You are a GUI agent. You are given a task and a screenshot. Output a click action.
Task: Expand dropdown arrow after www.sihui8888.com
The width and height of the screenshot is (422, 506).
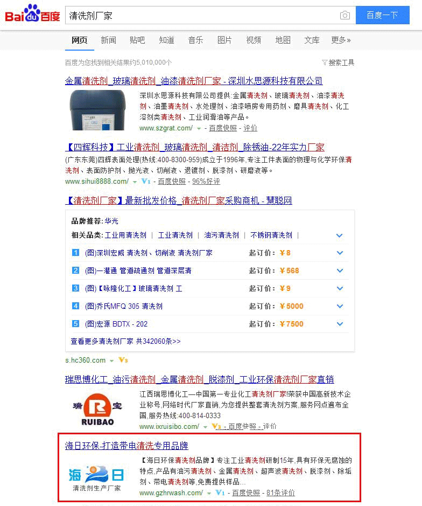tap(135, 182)
